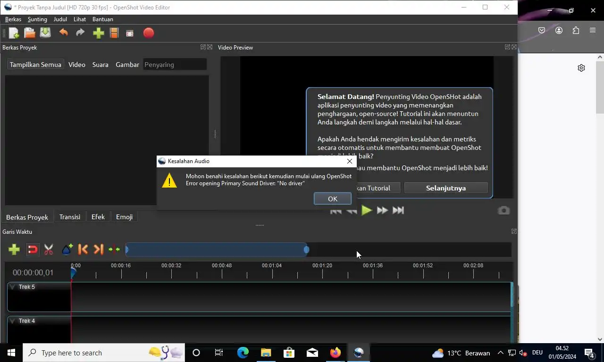Select the Tampilkan Semua filter

click(35, 65)
